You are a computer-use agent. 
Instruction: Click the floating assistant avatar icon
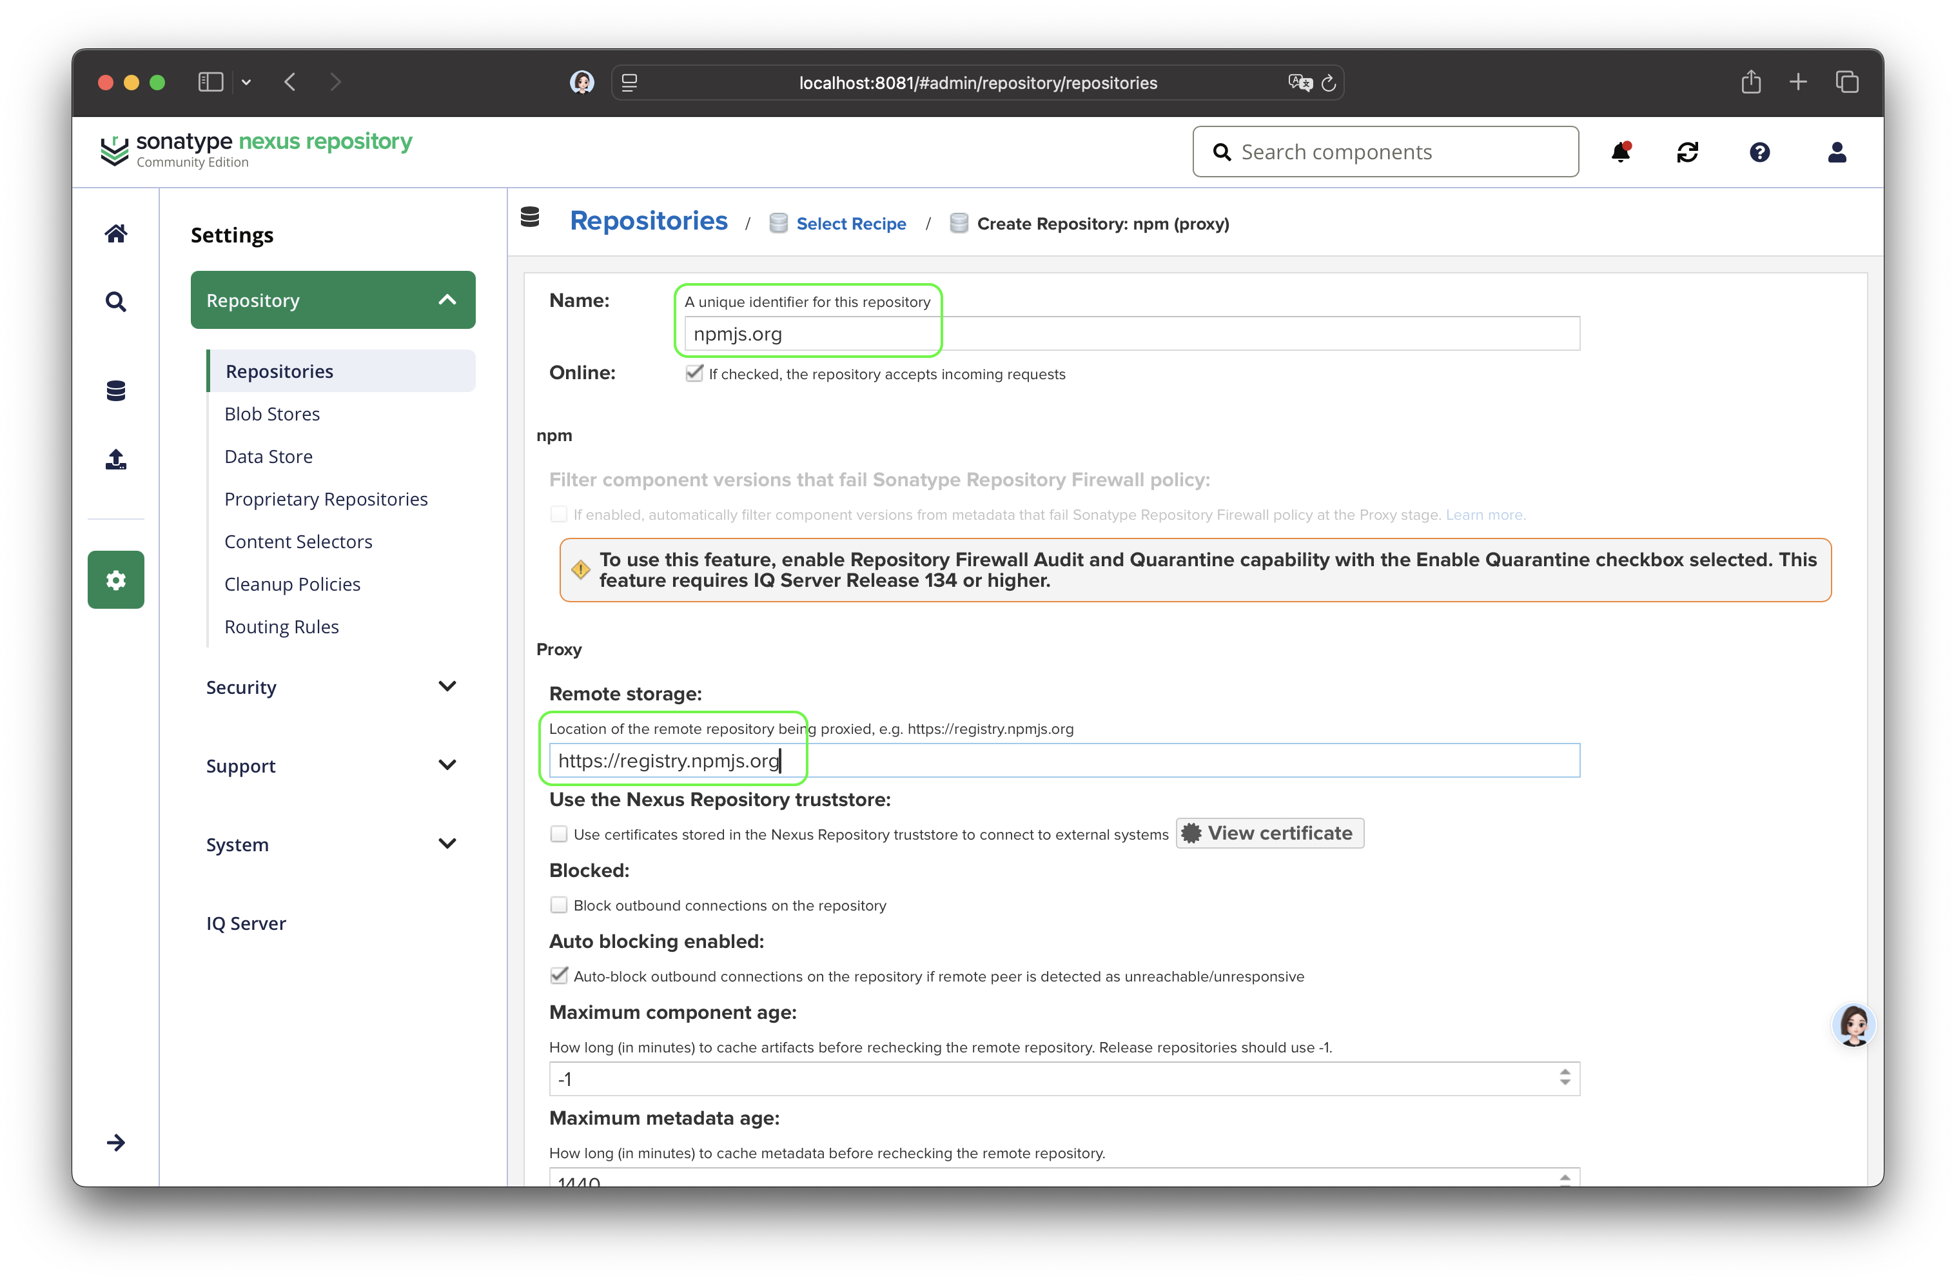[x=1854, y=1025]
